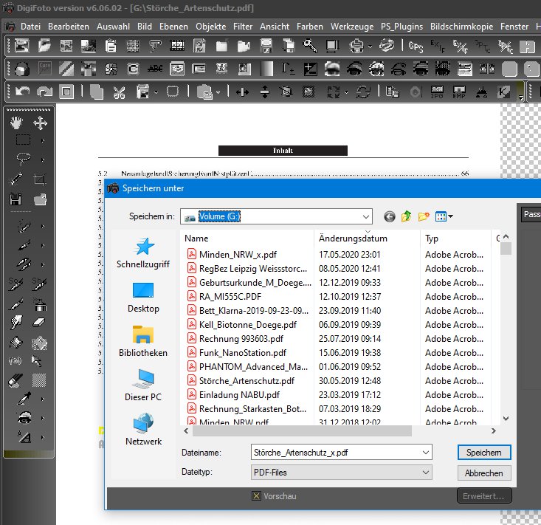Select file Störche_Artenschutz.pdf in the list
The height and width of the screenshot is (525, 541).
tap(247, 381)
